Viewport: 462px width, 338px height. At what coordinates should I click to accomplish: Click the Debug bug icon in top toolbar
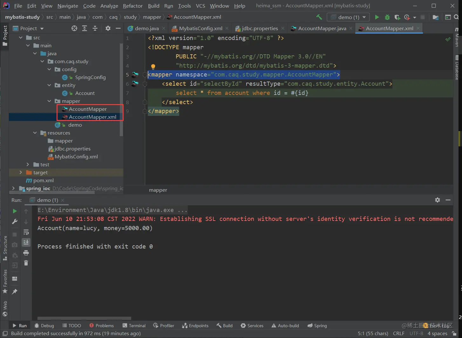pos(387,17)
